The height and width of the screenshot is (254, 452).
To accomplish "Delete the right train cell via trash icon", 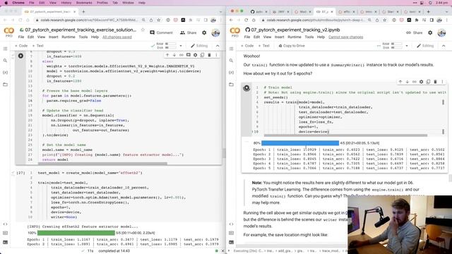I will tap(435, 82).
